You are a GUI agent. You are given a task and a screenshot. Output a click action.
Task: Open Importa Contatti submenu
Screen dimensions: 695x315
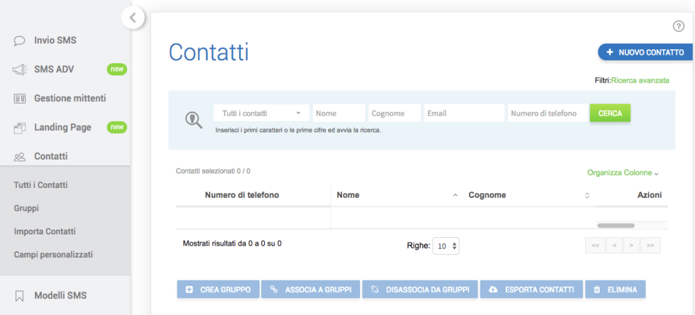tap(44, 231)
